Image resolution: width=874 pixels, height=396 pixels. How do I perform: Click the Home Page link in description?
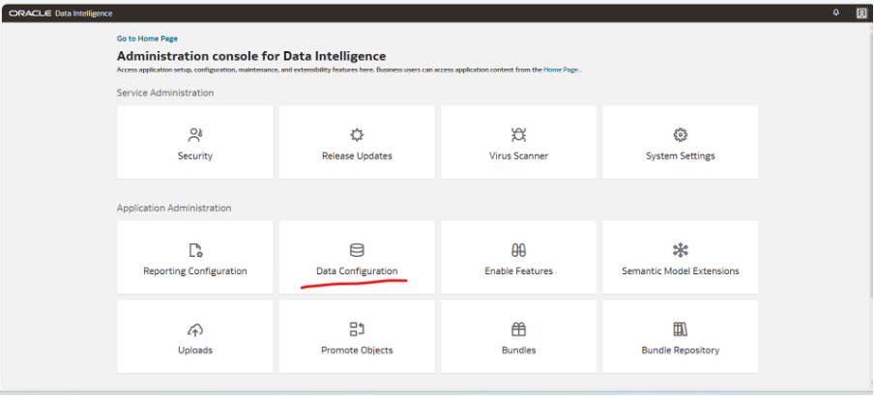point(561,70)
